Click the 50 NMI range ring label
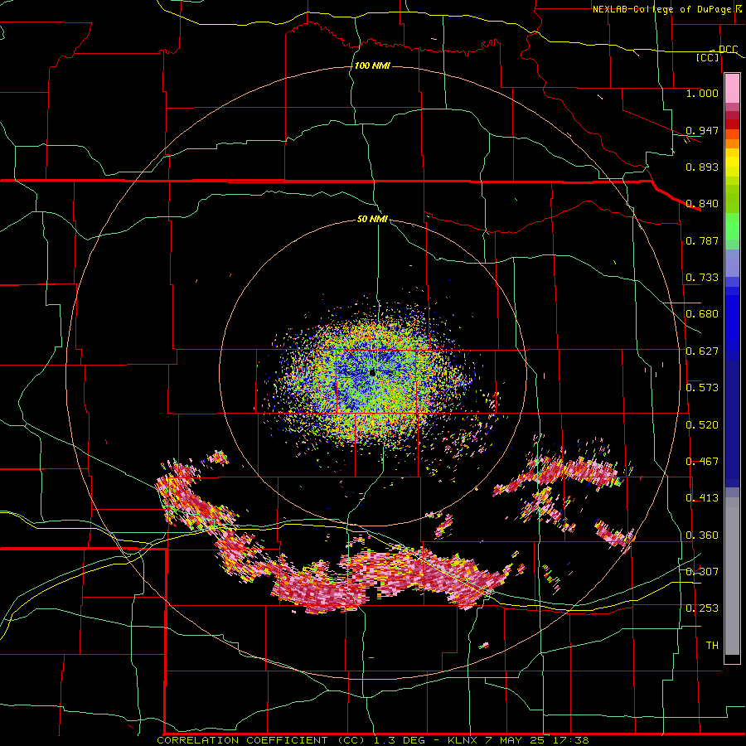Image resolution: width=746 pixels, height=746 pixels. (372, 219)
